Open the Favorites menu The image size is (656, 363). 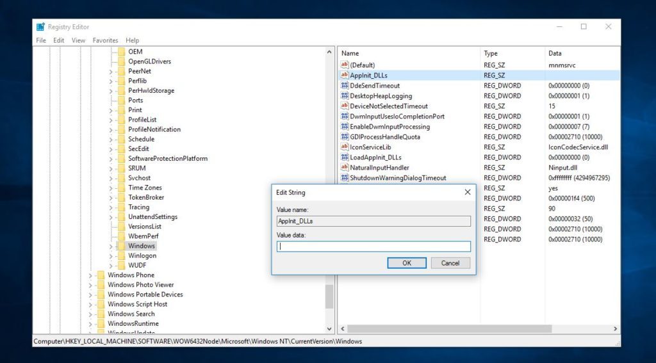click(x=106, y=40)
